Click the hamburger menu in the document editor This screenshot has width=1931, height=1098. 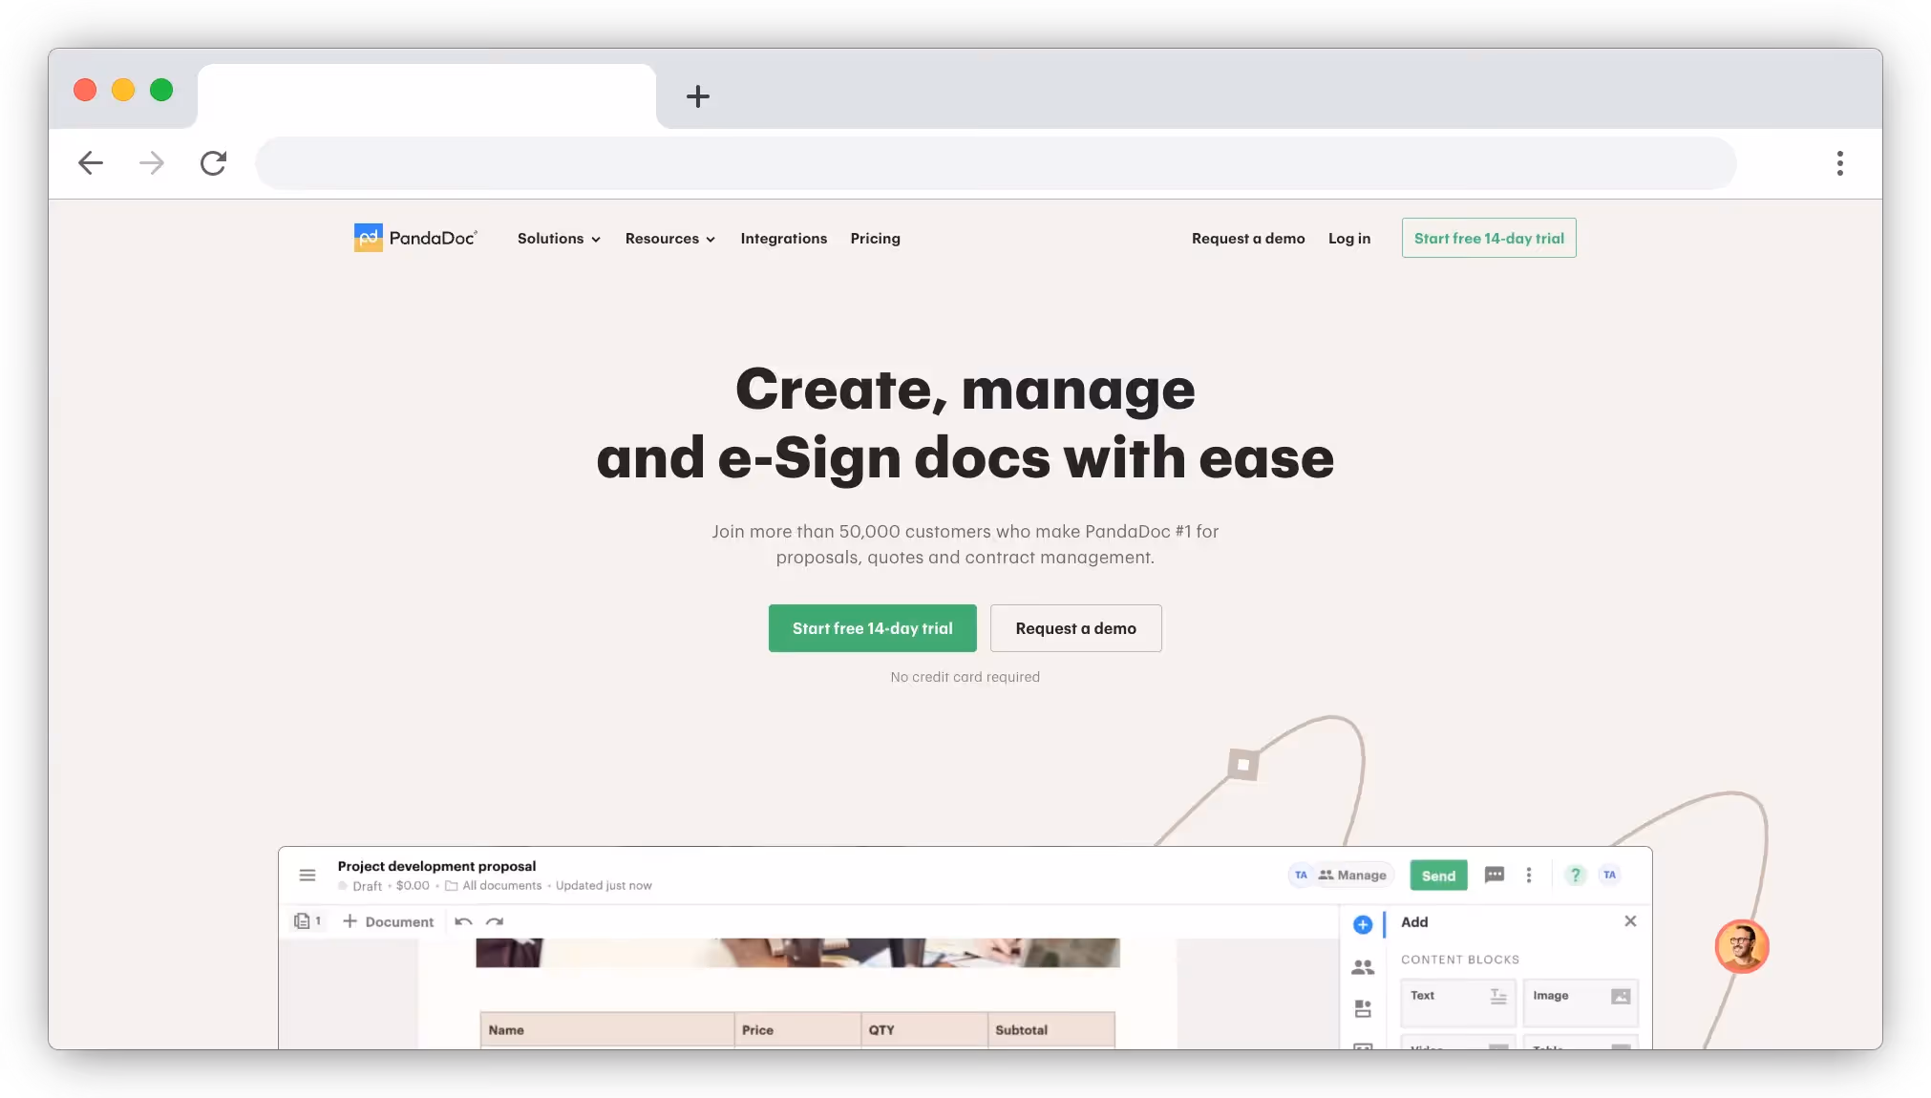click(308, 875)
